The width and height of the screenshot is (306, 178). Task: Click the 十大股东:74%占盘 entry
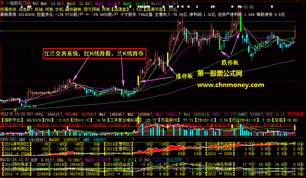point(136,15)
